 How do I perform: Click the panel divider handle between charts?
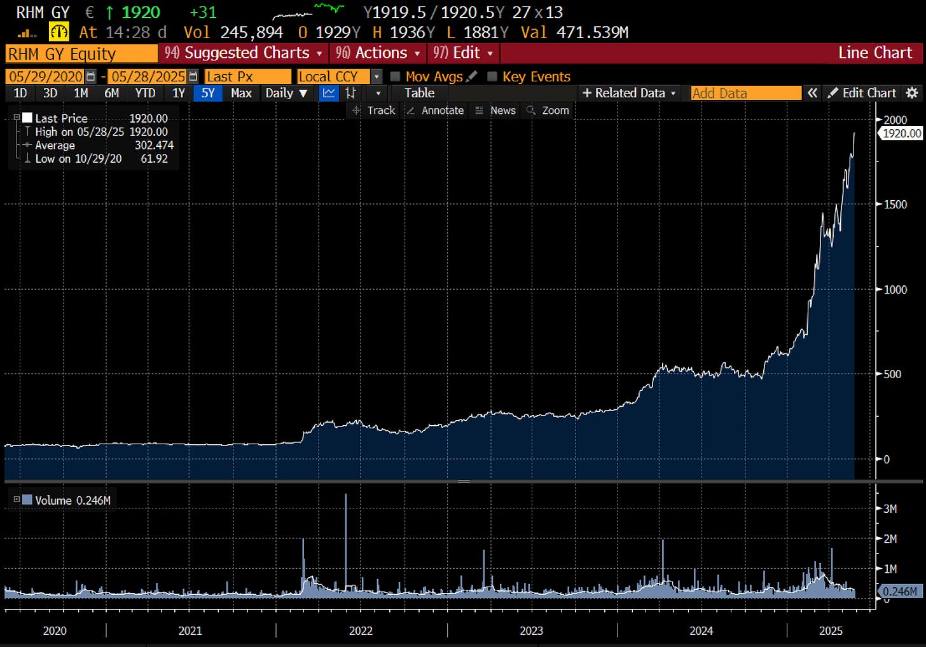[464, 482]
